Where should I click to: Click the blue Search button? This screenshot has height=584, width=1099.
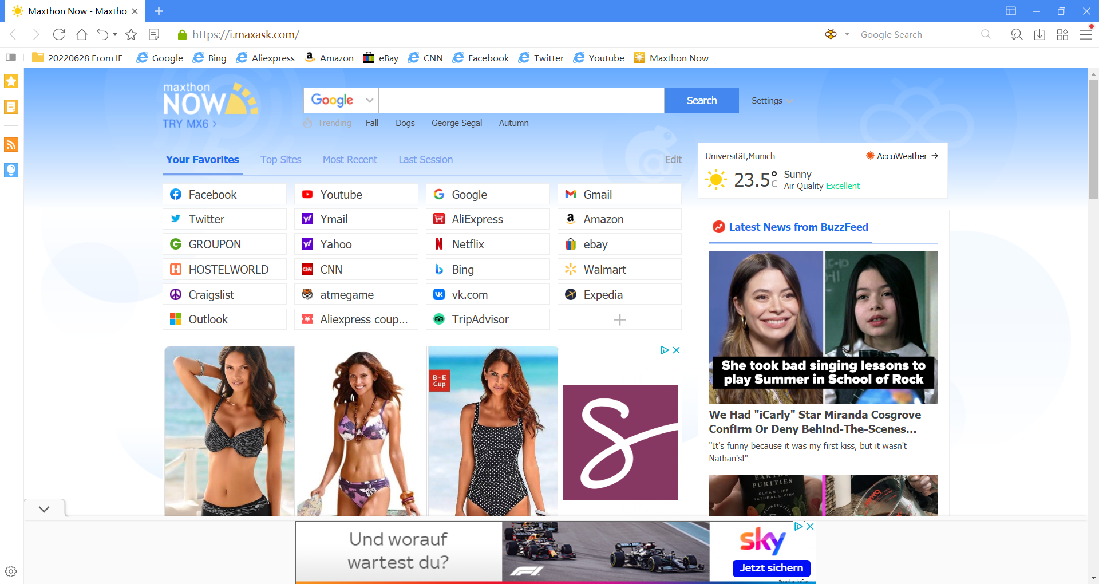tap(701, 101)
